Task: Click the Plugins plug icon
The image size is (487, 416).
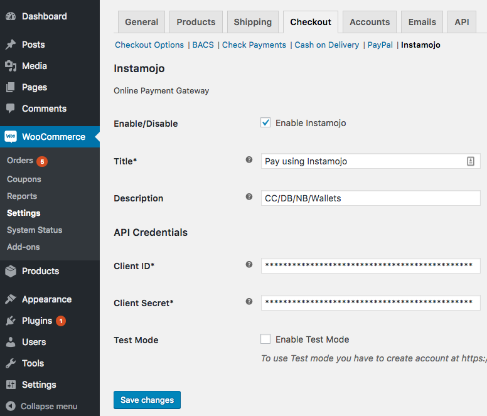Action: click(x=11, y=321)
